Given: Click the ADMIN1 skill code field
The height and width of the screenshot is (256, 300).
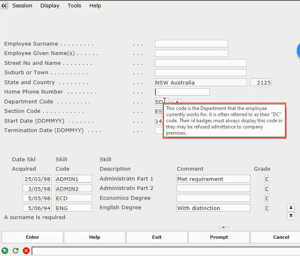Looking at the screenshot, I should (x=74, y=178).
